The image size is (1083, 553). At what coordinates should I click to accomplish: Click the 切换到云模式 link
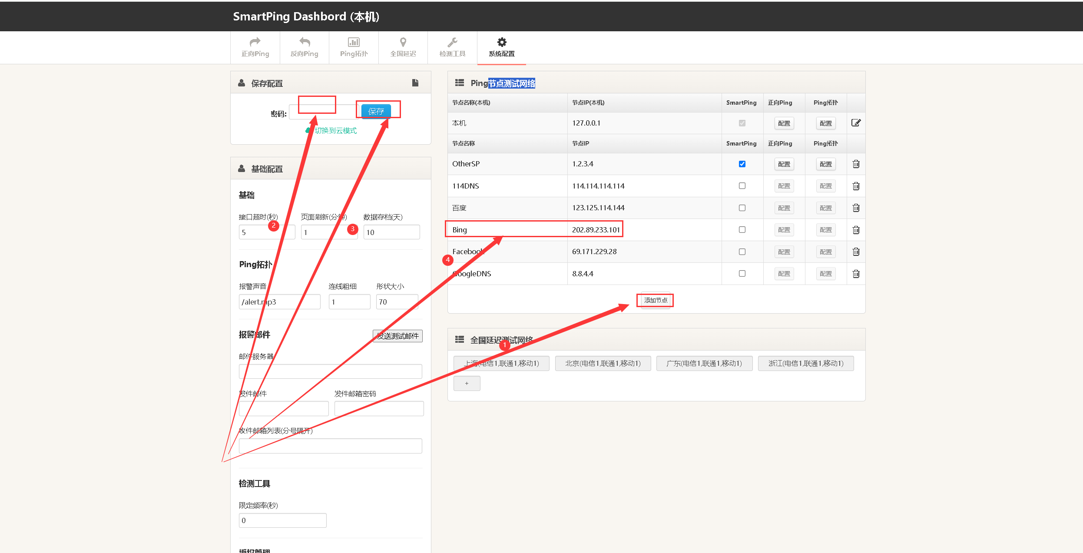point(335,130)
